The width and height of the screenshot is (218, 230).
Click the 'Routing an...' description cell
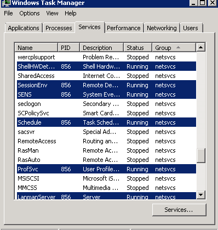(100, 141)
